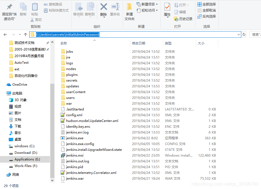Sort by Size (大小) column header

(x=201, y=43)
